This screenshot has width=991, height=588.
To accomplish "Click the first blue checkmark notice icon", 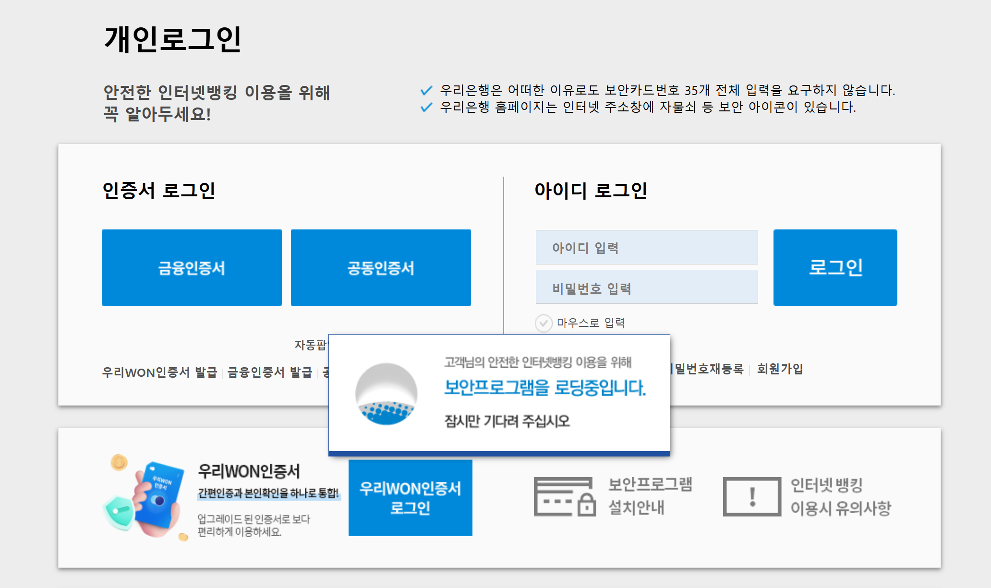I will coord(426,90).
